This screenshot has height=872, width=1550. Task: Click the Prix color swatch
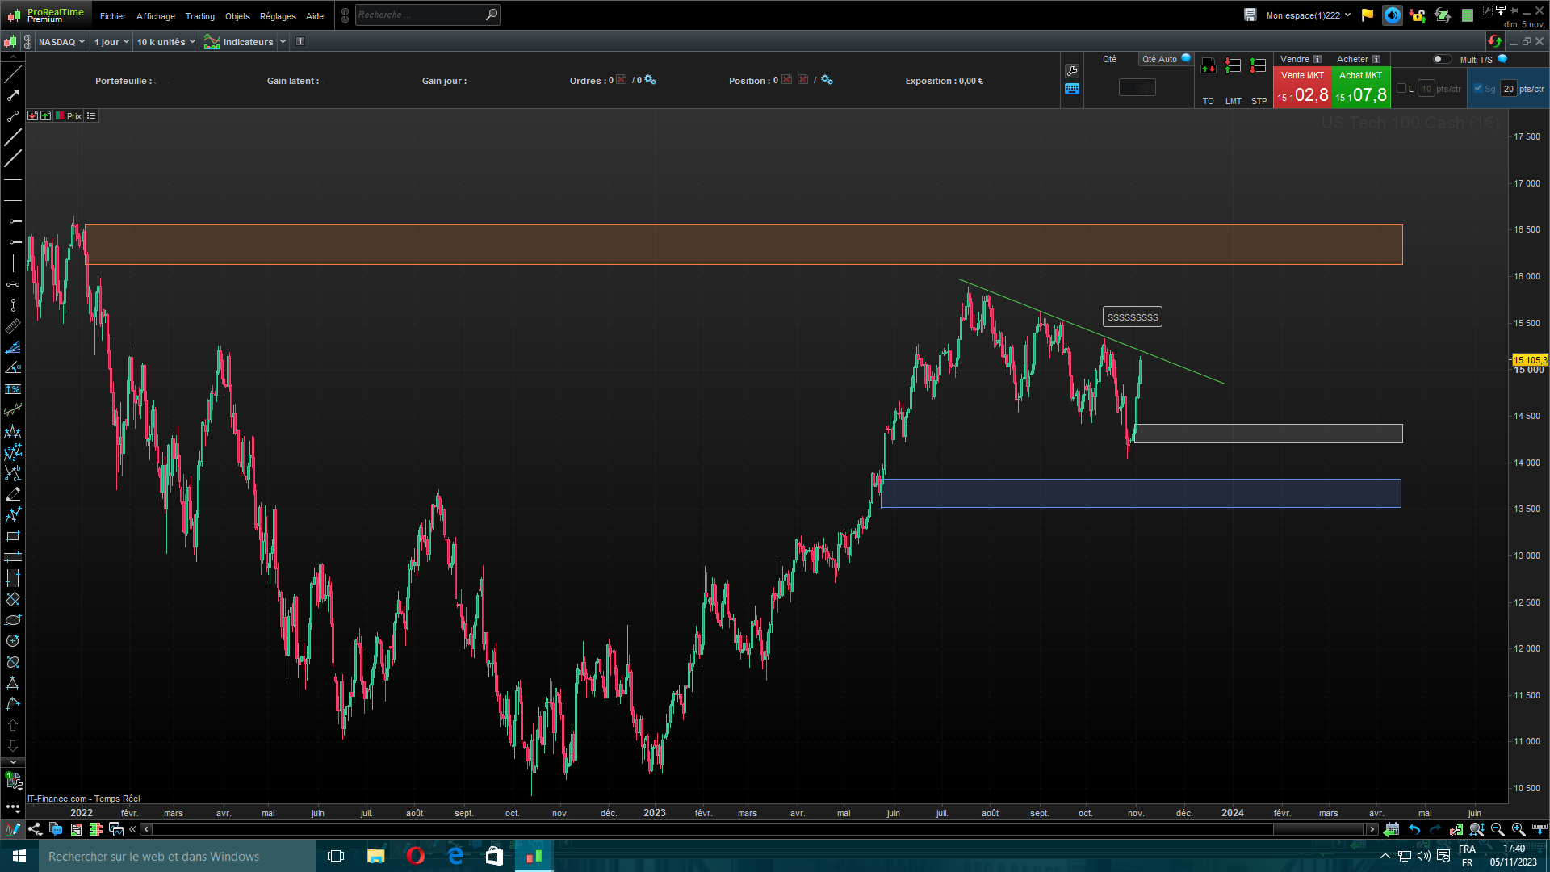pos(60,116)
